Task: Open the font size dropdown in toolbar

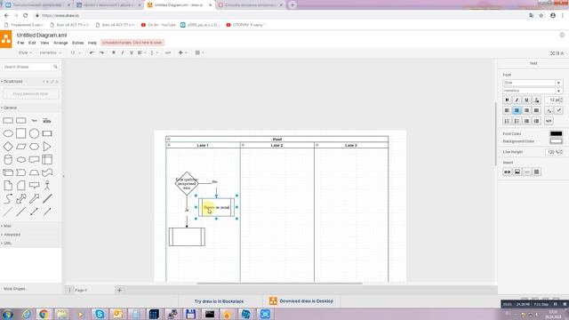Action: [76, 53]
